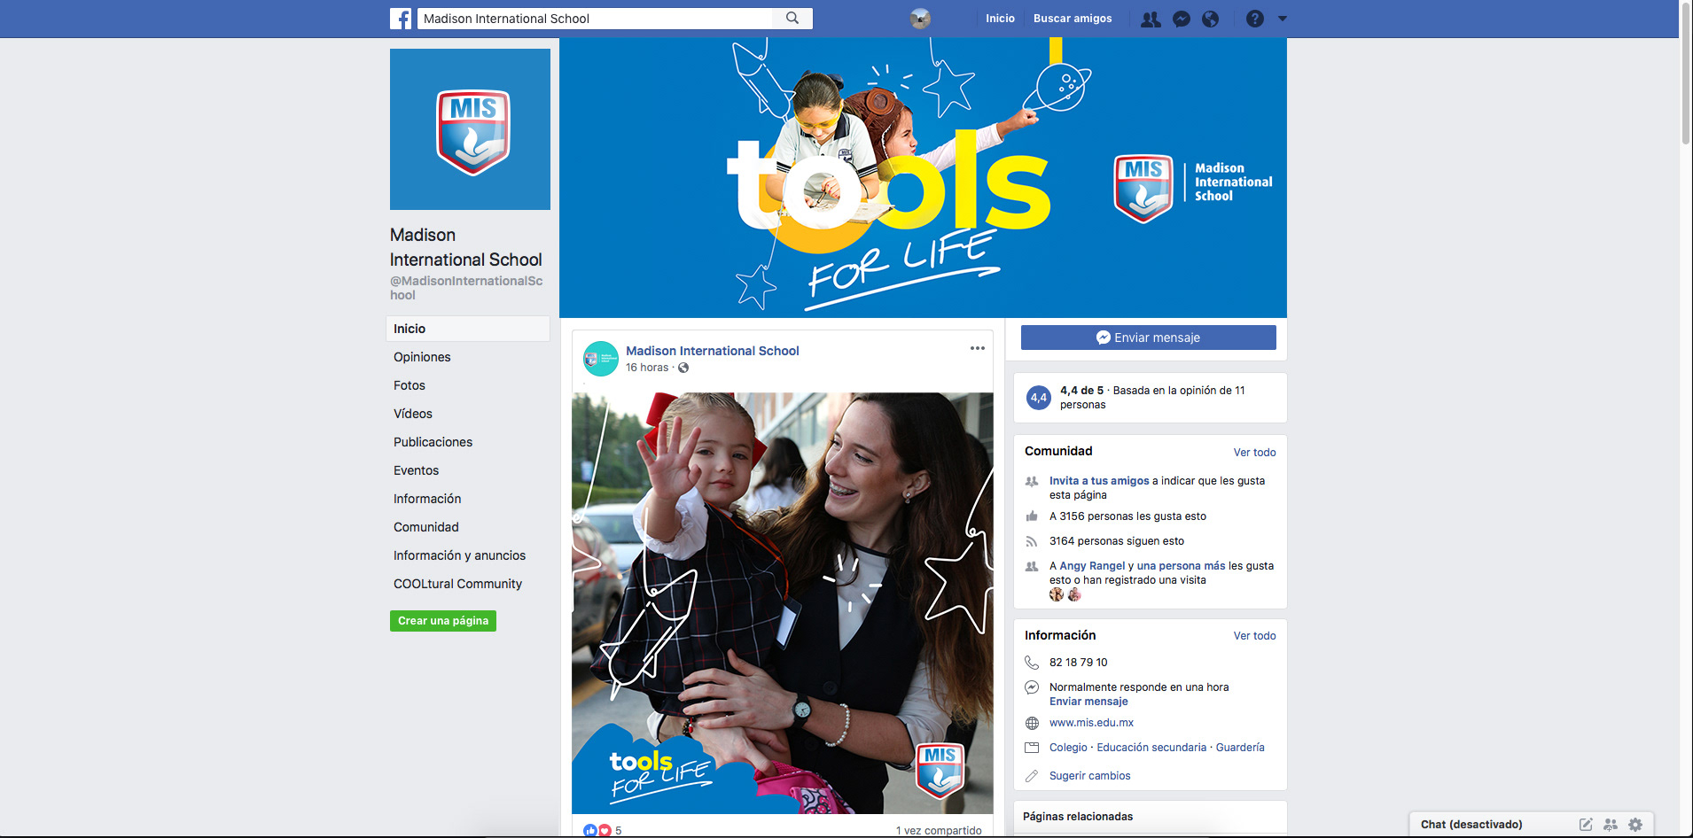This screenshot has width=1693, height=838.
Task: Click the MIS page profile picture
Action: 470,129
